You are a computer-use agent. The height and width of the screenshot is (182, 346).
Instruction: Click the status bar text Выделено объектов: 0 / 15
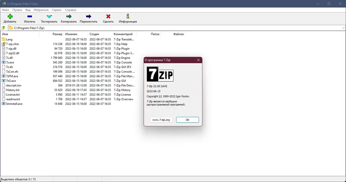coord(18,179)
